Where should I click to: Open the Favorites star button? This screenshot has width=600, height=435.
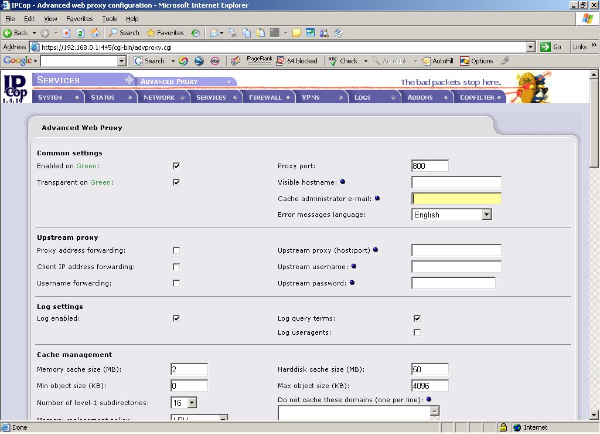[x=165, y=33]
